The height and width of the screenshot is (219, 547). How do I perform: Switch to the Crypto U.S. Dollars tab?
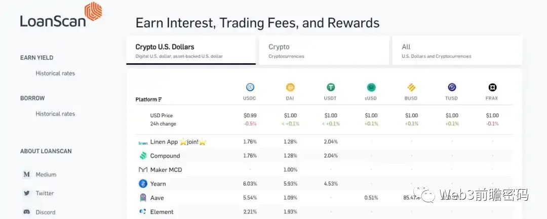(190, 51)
